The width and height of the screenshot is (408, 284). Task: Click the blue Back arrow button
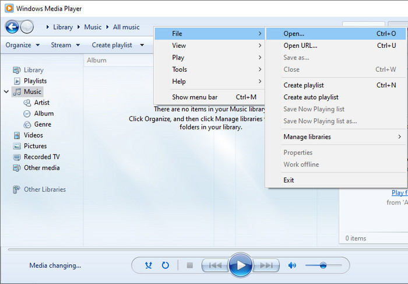pos(12,27)
